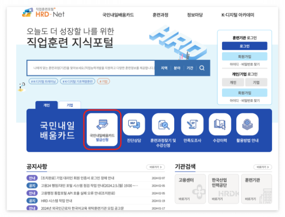285x217 pixels.
Task: Open 훈련과정 top menu
Action: tap(160, 15)
